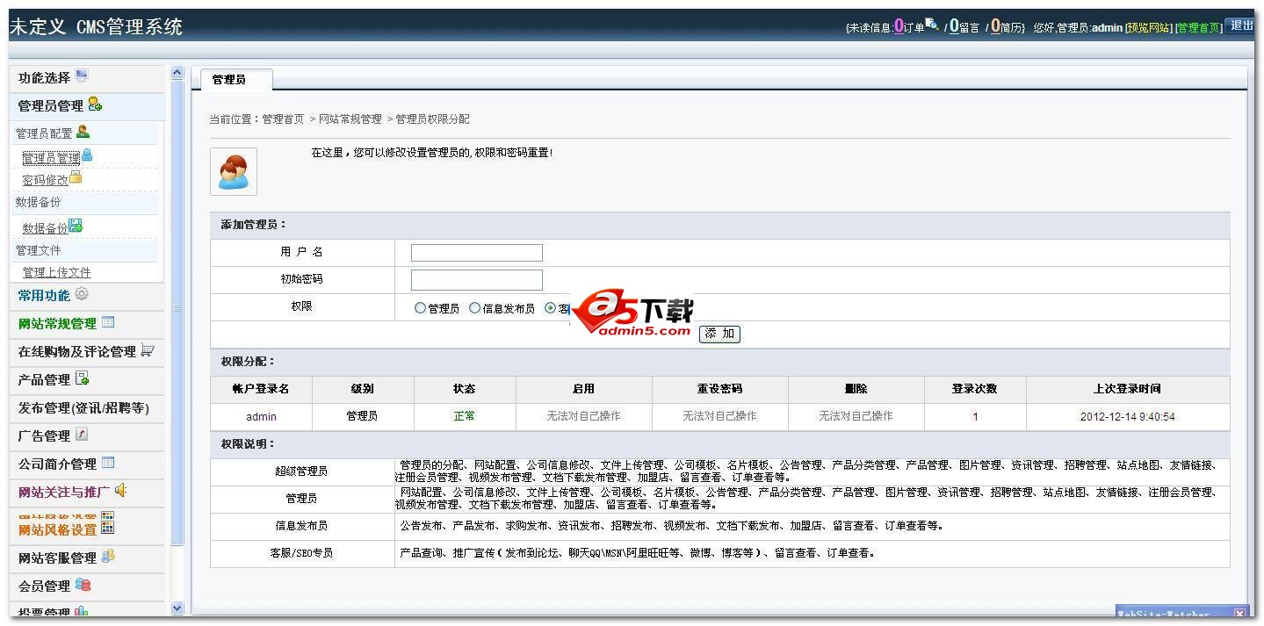
Task: Click the administrator avatar image in content
Action: pyautogui.click(x=234, y=171)
